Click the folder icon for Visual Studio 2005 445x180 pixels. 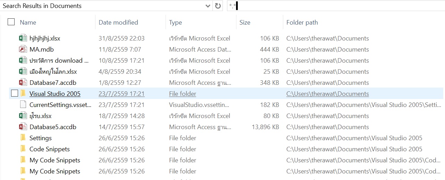coord(23,94)
